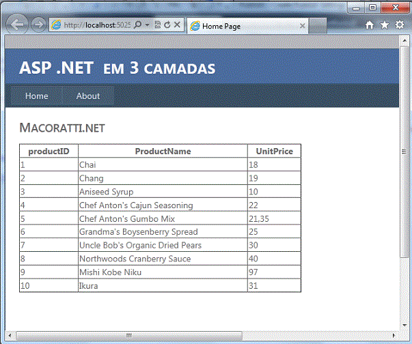
Task: Click the unit price 18 for Chai
Action: point(274,164)
